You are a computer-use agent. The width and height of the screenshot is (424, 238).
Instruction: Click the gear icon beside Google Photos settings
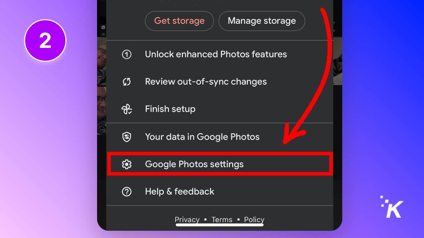[126, 164]
